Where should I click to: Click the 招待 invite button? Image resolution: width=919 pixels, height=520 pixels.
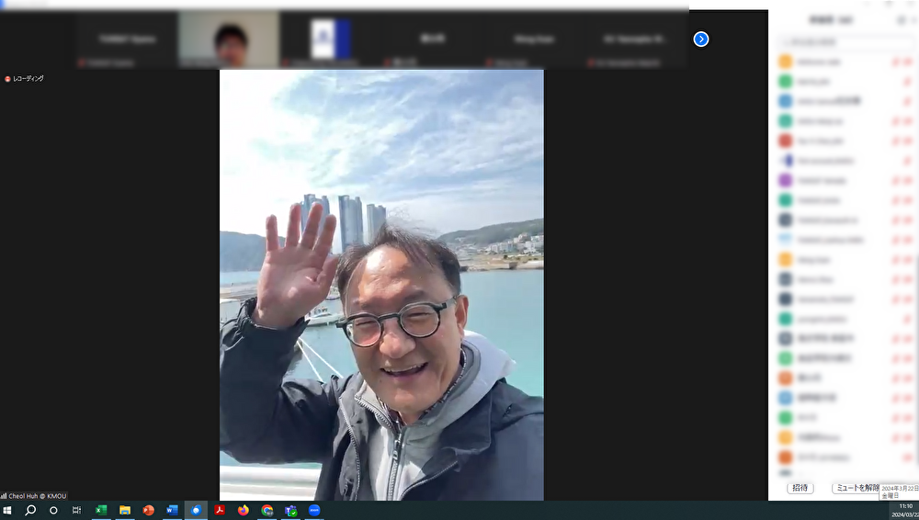click(800, 488)
